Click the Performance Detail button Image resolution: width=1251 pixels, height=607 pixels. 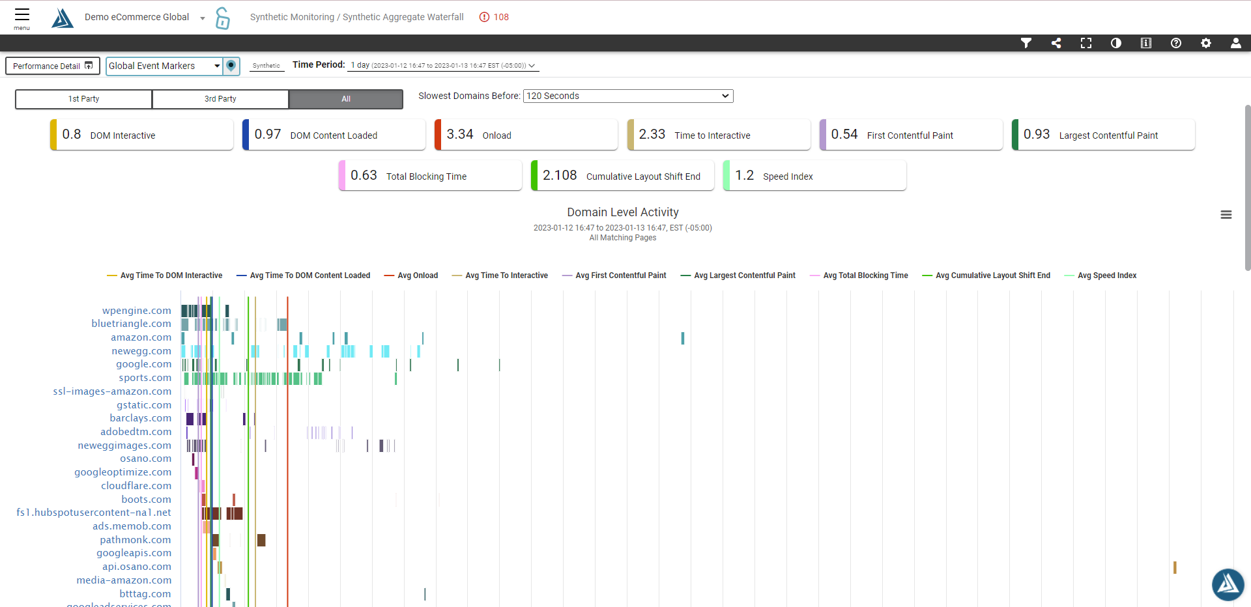pyautogui.click(x=53, y=66)
